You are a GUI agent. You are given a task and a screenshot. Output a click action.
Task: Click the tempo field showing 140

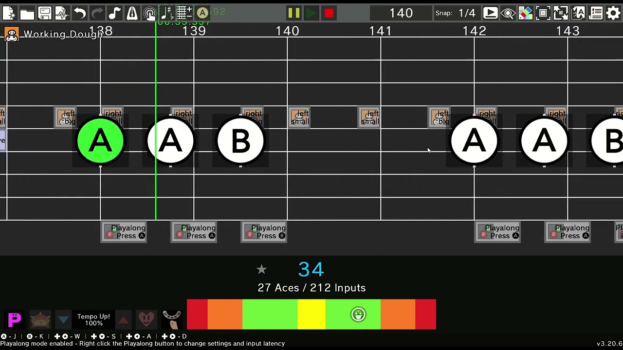pos(401,13)
